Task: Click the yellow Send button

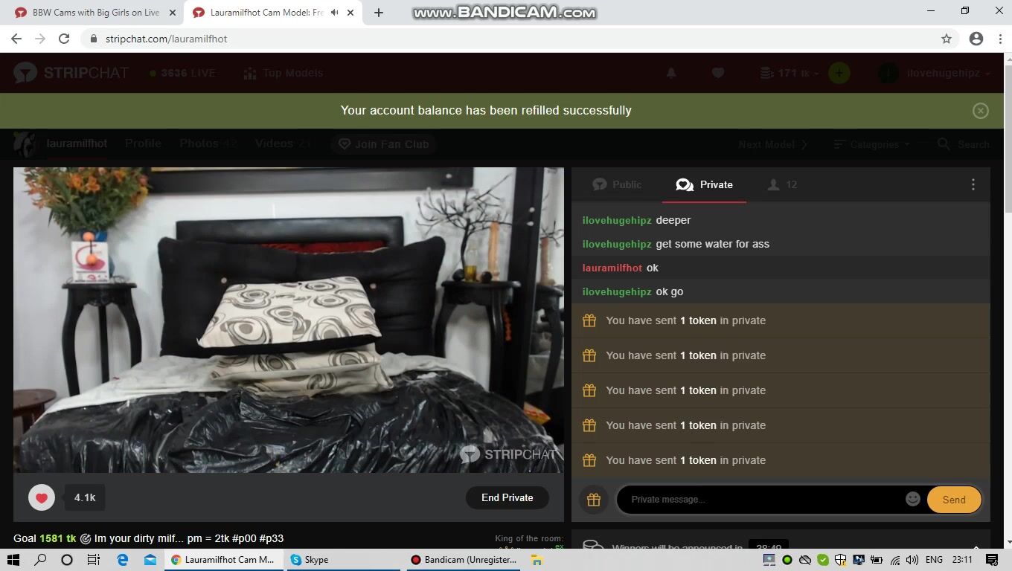Action: click(953, 500)
